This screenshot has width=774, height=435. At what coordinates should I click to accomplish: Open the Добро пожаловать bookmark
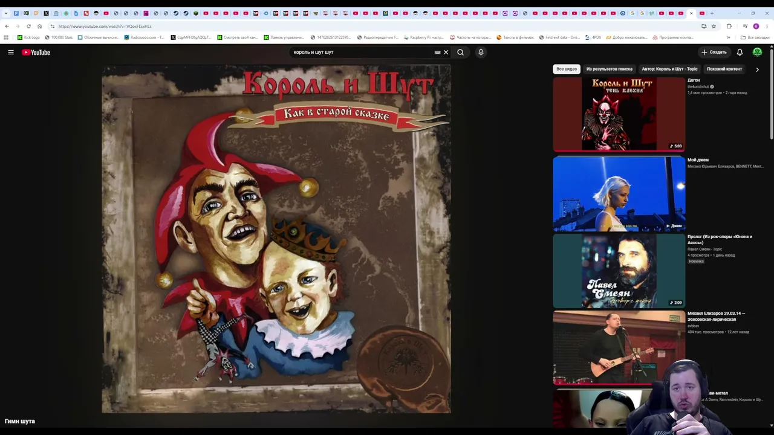[626, 37]
